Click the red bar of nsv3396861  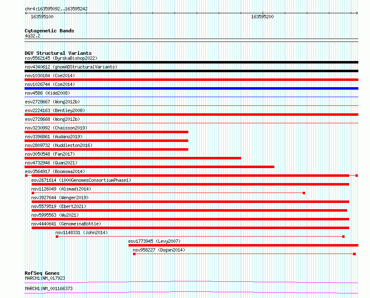(106, 141)
